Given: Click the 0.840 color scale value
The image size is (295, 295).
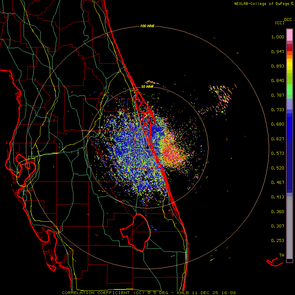Looking at the screenshot, I should tap(278, 81).
